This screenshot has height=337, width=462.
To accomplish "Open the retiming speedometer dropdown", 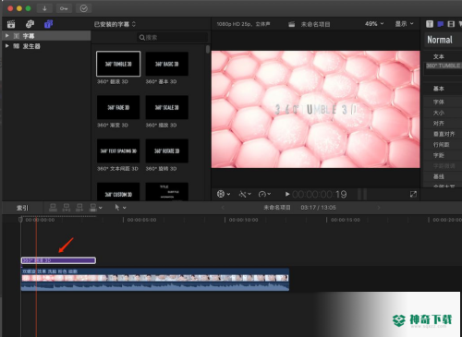I will point(264,194).
